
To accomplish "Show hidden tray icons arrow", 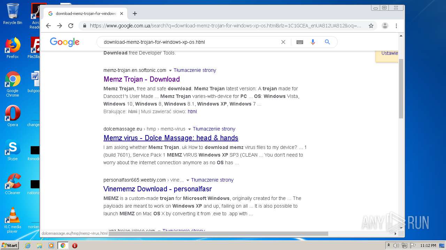I will [x=389, y=245].
